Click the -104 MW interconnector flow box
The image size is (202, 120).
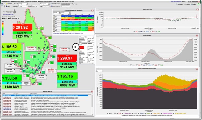click(65, 49)
